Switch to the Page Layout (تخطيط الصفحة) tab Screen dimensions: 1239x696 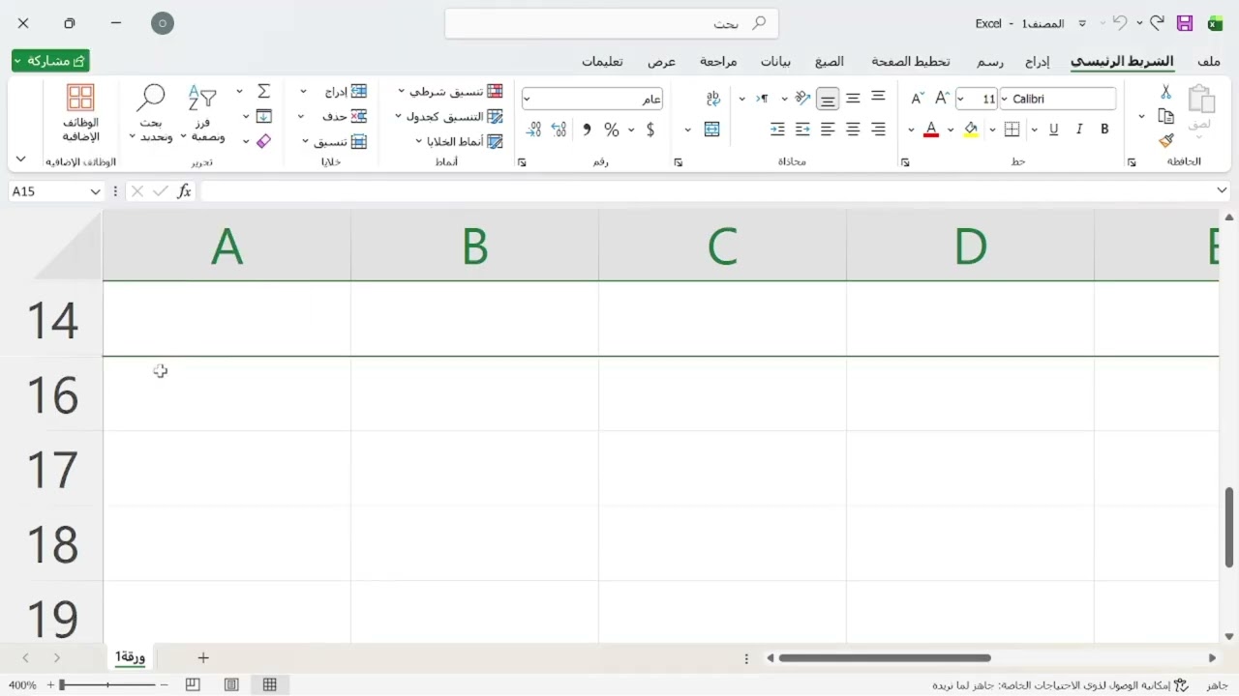click(911, 61)
